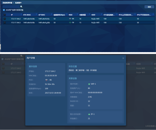The height and width of the screenshot is (130, 156).
Task: Click VAP-1 device name in dialog
Action: 93,84
